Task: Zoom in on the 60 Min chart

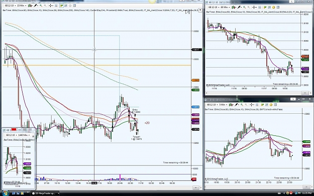Action: click(x=244, y=7)
